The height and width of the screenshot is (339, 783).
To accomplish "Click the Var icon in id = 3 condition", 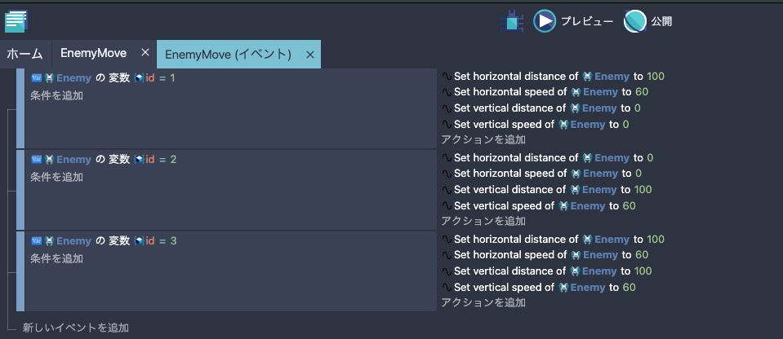I will 37,240.
